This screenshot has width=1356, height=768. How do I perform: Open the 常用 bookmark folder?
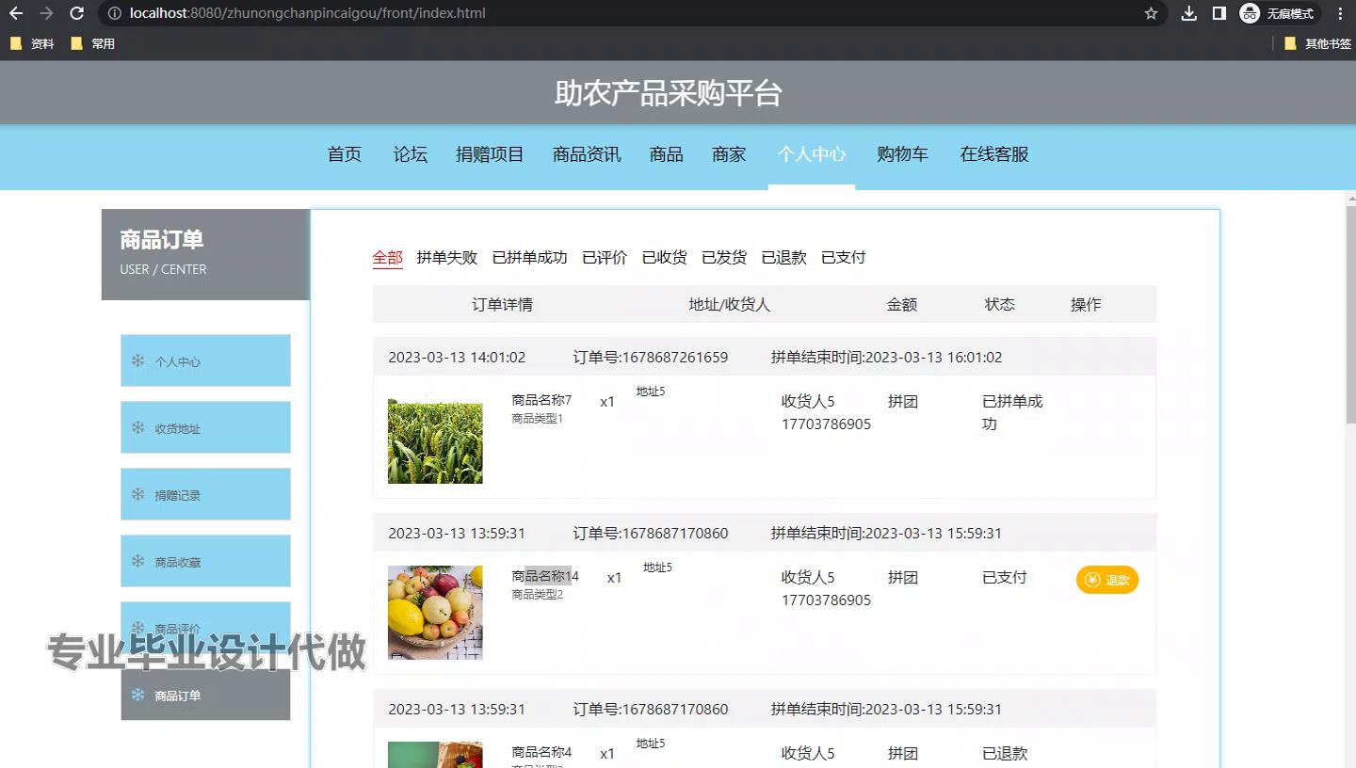coord(92,43)
